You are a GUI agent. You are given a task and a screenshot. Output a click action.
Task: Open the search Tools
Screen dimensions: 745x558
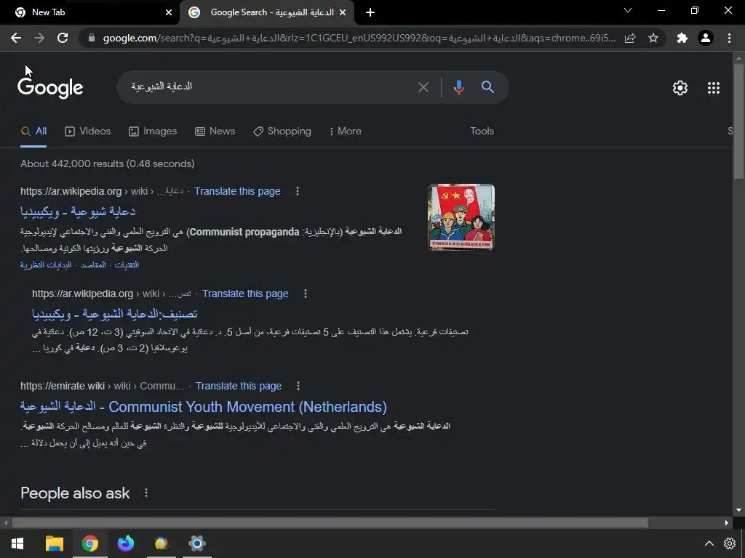click(x=482, y=132)
